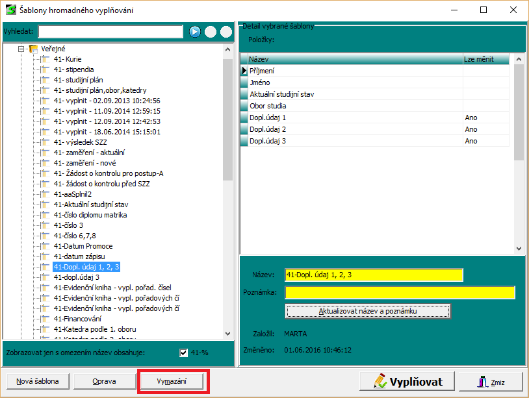The image size is (529, 398).
Task: Click the Vyplňovat pencil button
Action: coord(406,381)
